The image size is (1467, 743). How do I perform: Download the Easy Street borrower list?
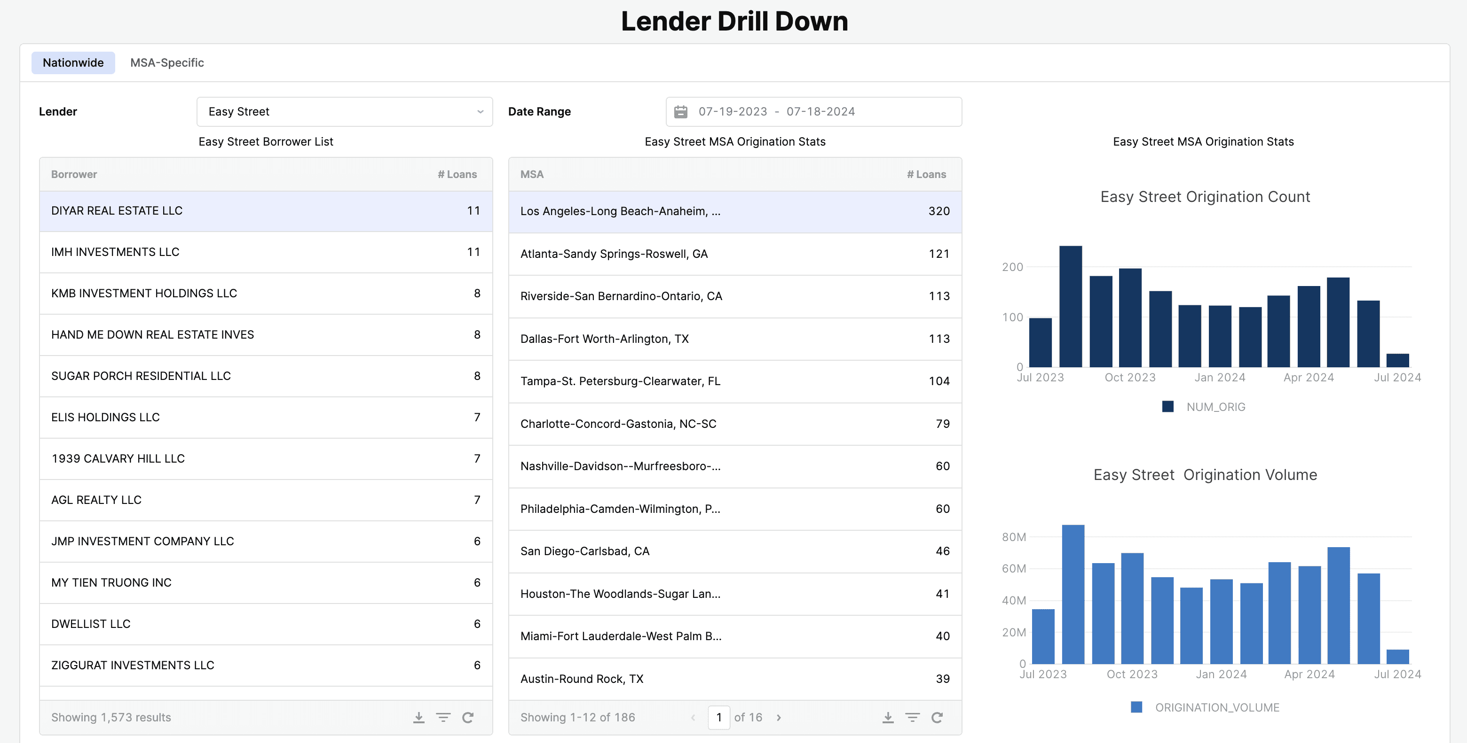(418, 717)
